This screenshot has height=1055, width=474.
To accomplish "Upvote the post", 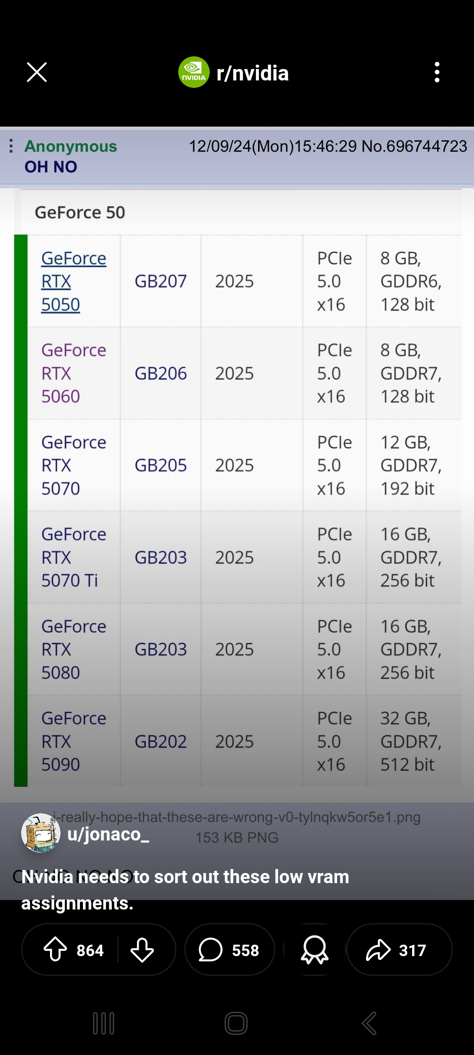I will 55,950.
